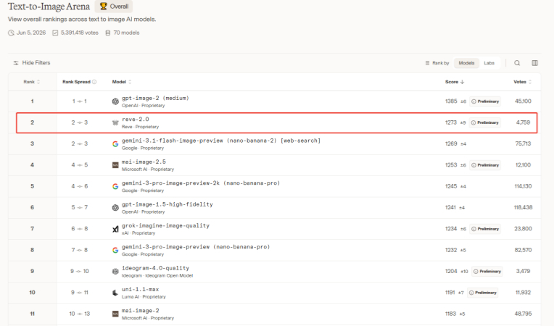Click the Preliminary badge on gpt-image-2 row

coord(485,101)
